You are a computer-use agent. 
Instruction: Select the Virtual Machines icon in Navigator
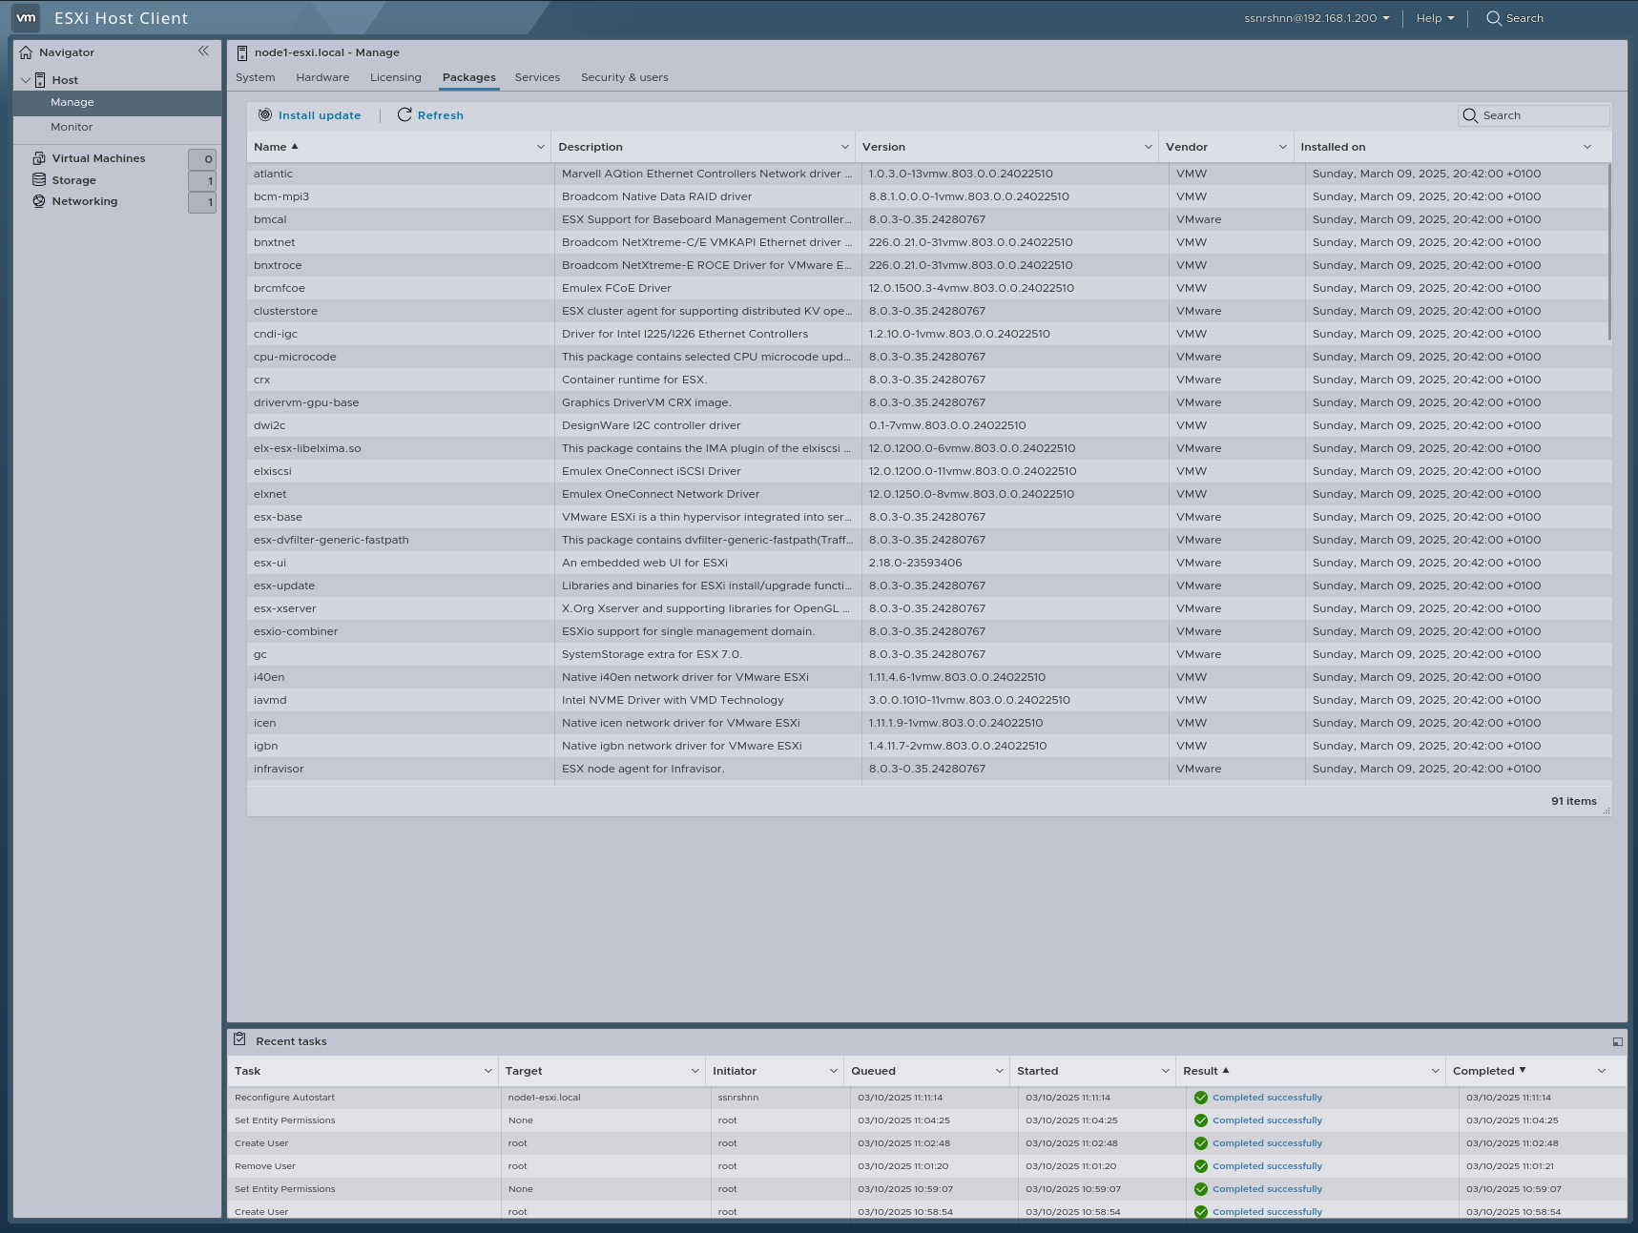(38, 157)
